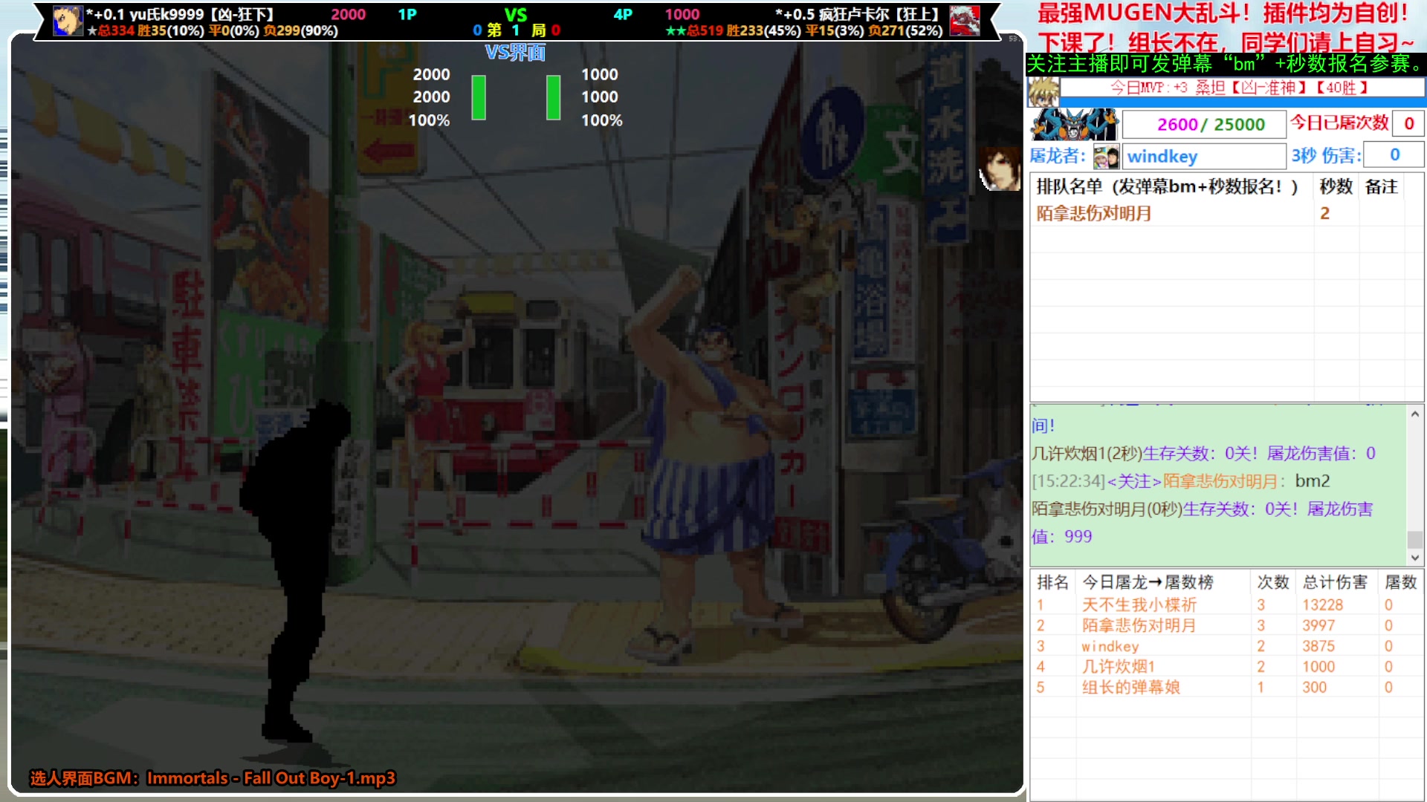
Task: Click the 4P win-loss stats line
Action: click(x=804, y=30)
